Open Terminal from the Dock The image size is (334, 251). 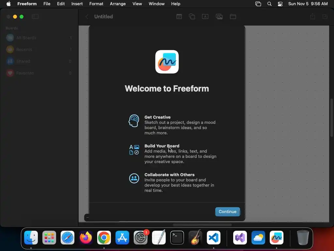[177, 238]
